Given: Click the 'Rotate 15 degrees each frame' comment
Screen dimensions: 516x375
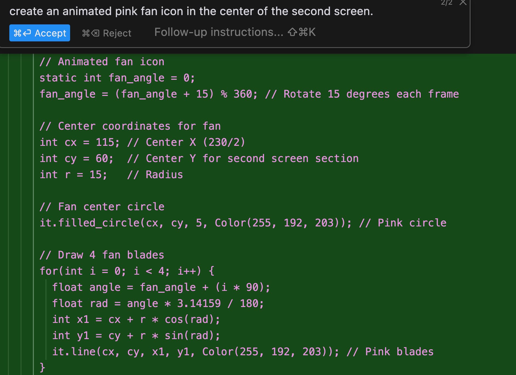Looking at the screenshot, I should point(371,94).
